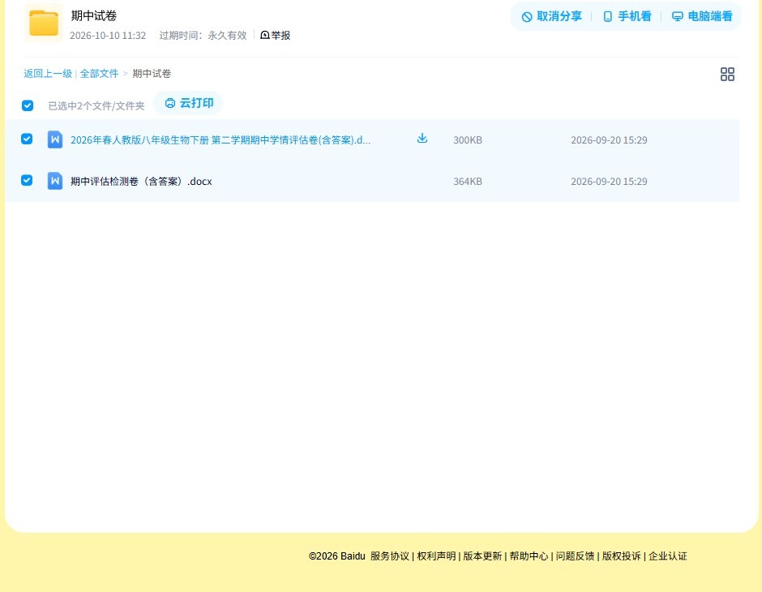Toggle the select-all checkbox

(28, 105)
